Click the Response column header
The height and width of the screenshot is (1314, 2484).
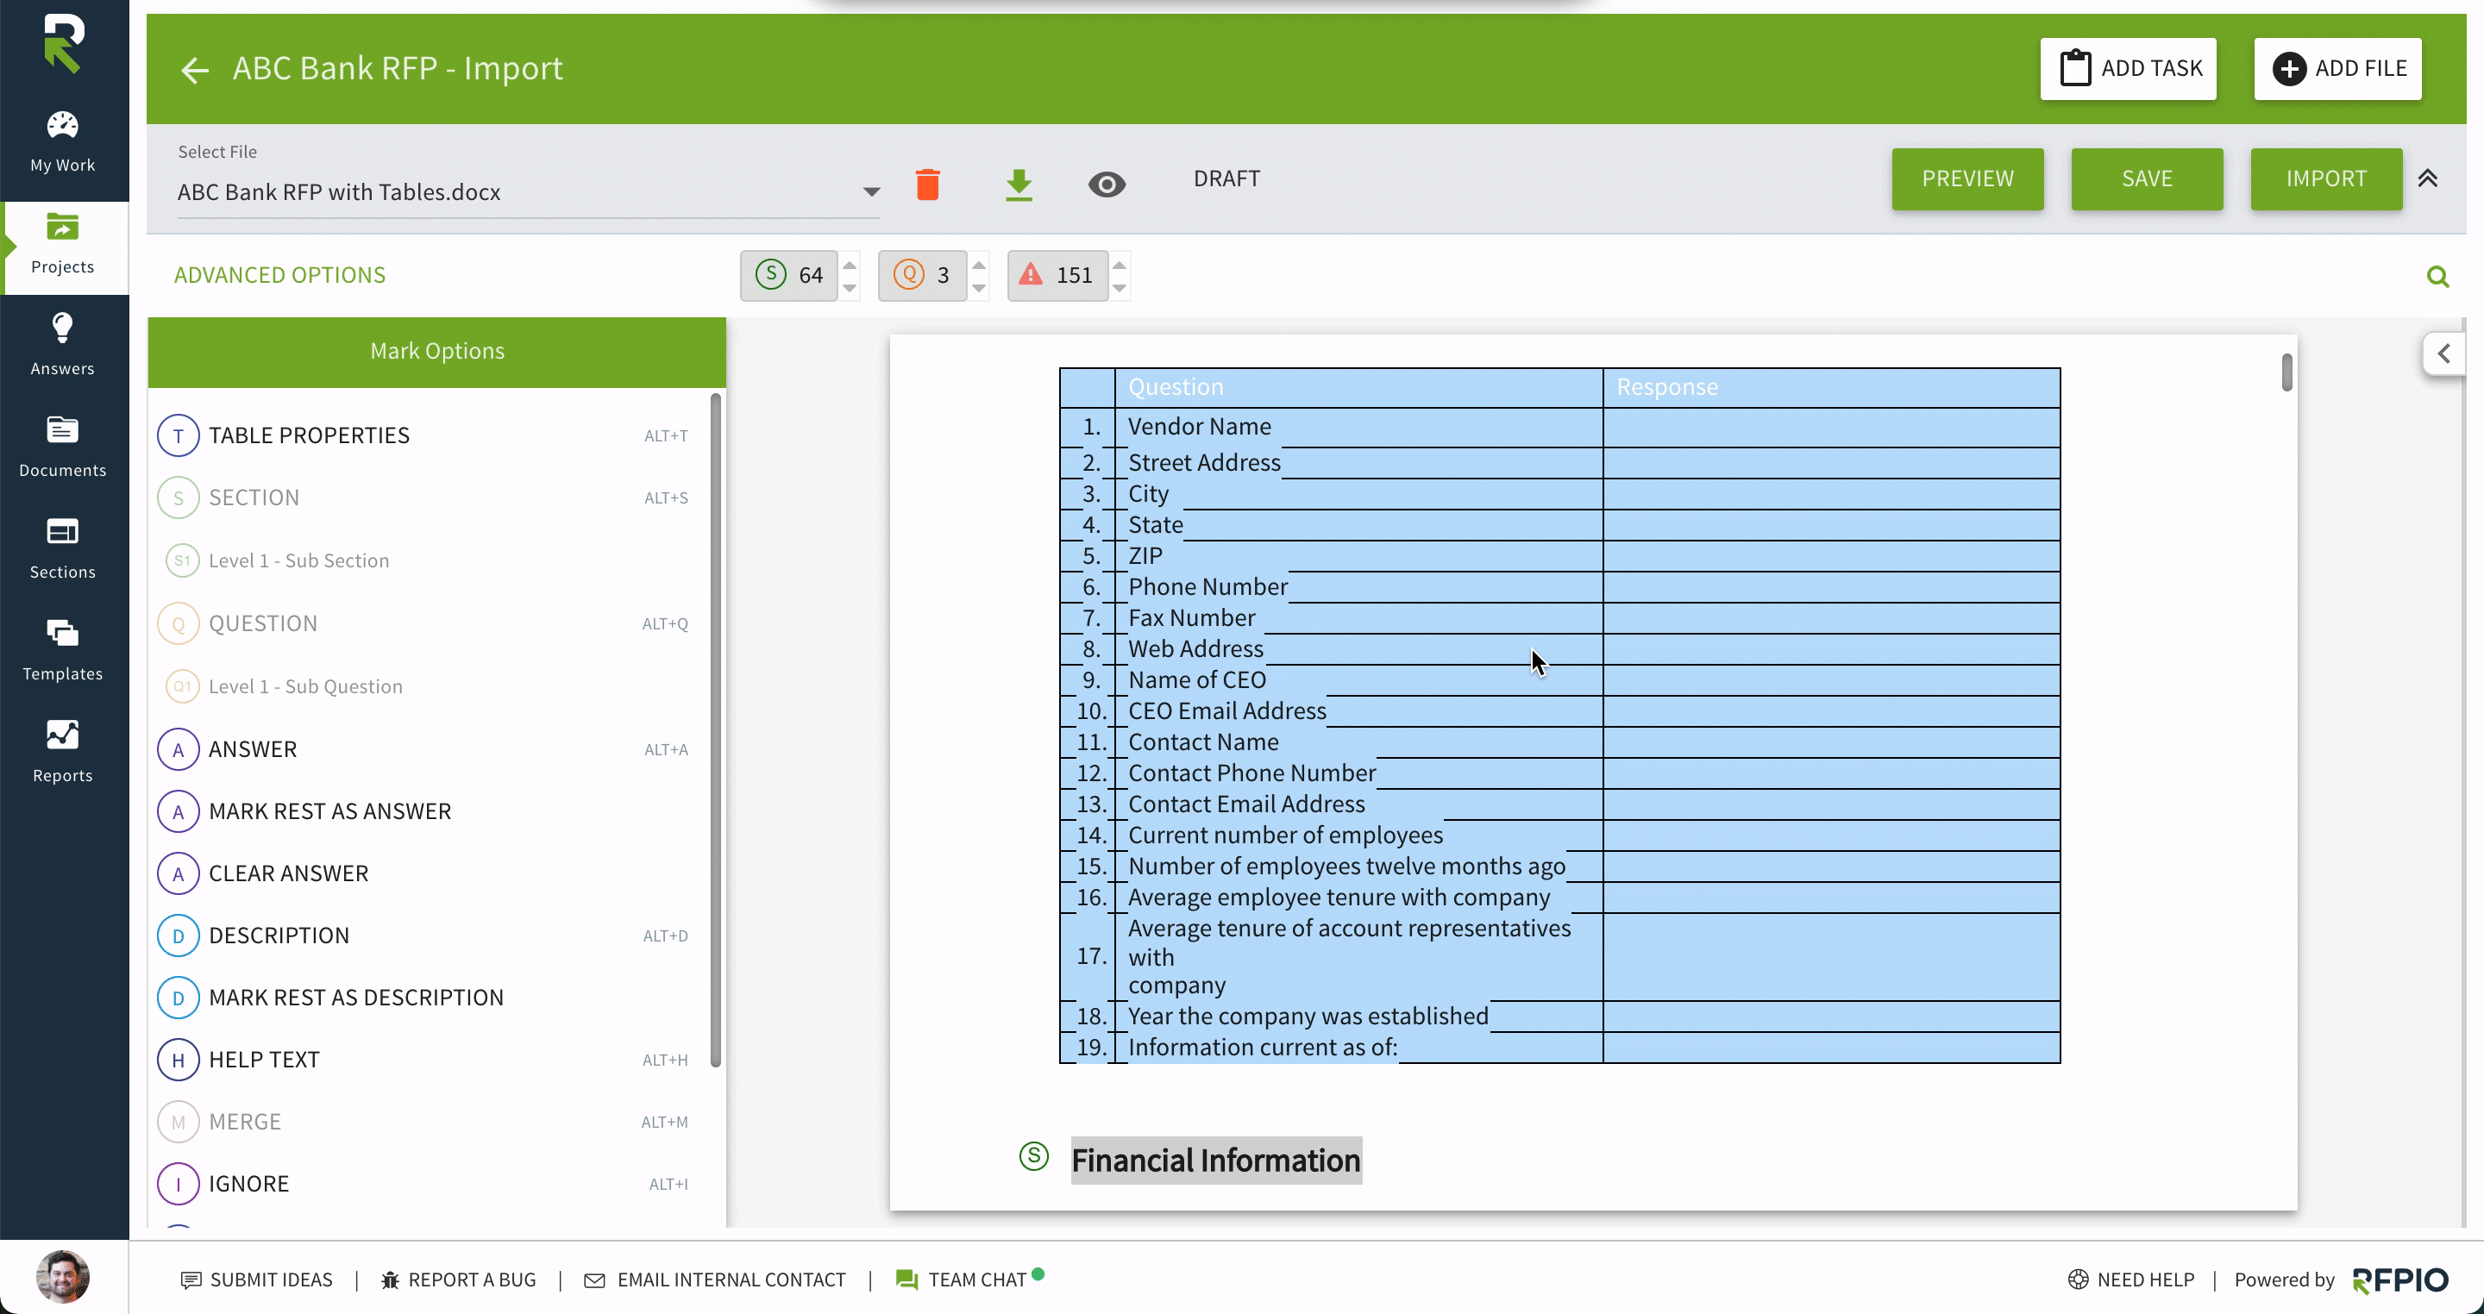(x=1831, y=387)
